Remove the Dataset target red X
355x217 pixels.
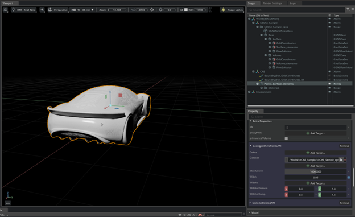(345, 160)
